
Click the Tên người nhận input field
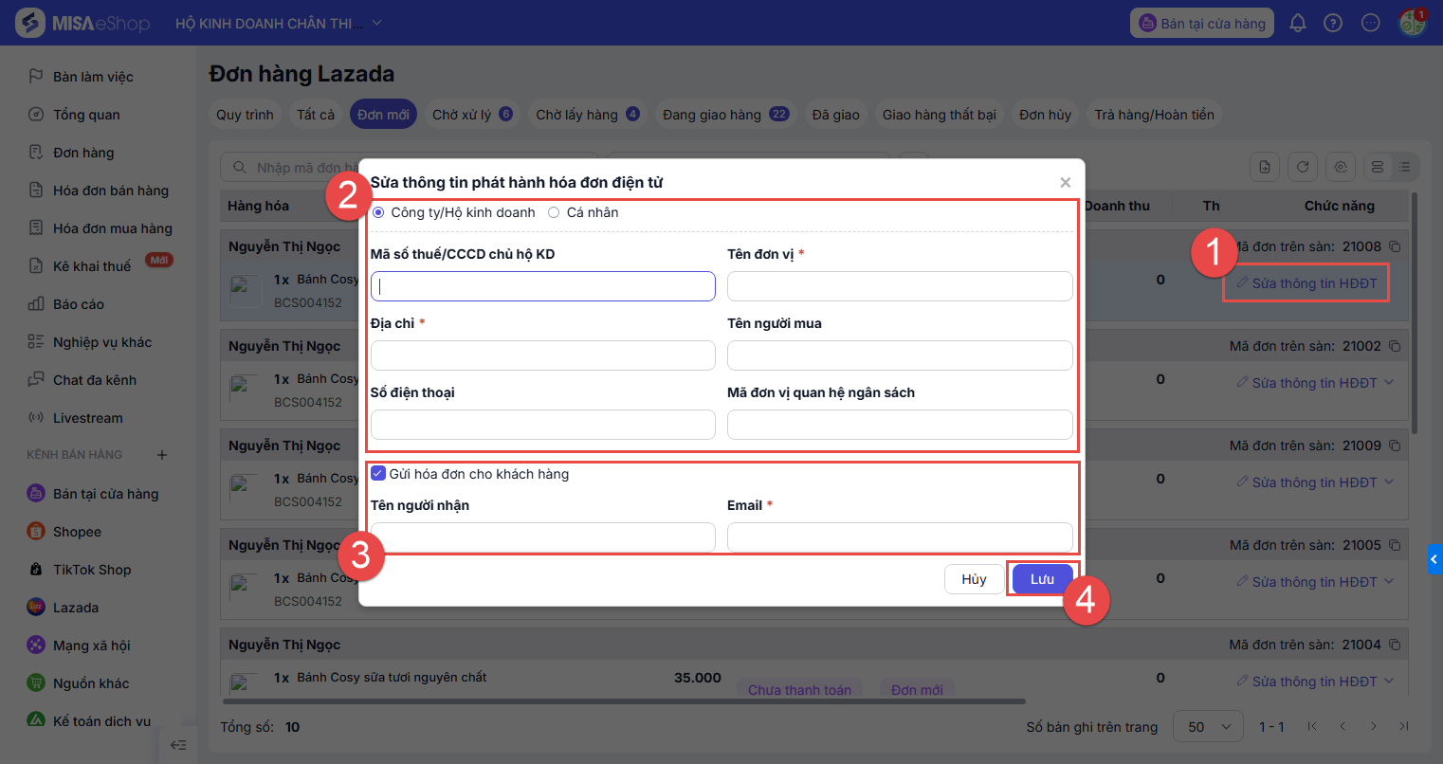coord(543,537)
